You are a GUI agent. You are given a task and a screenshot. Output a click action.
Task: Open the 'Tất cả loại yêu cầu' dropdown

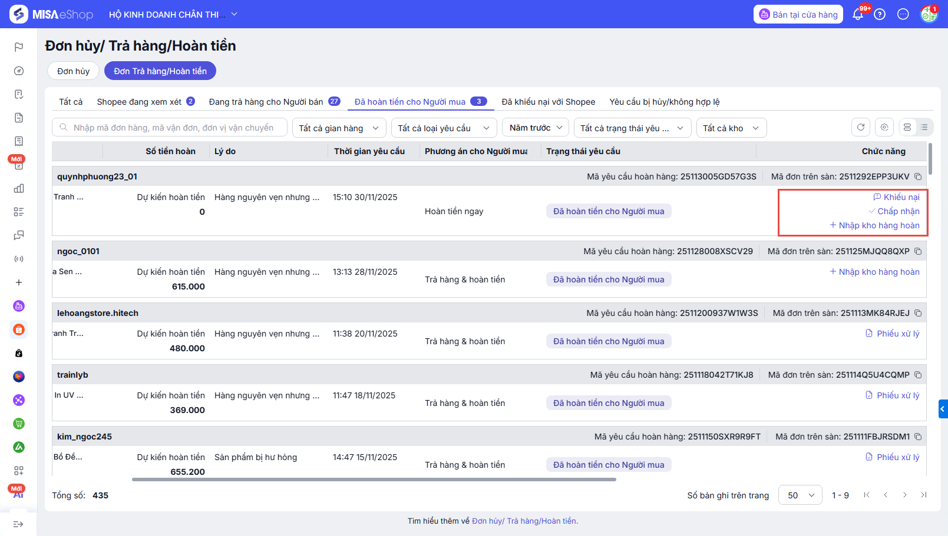pyautogui.click(x=444, y=128)
